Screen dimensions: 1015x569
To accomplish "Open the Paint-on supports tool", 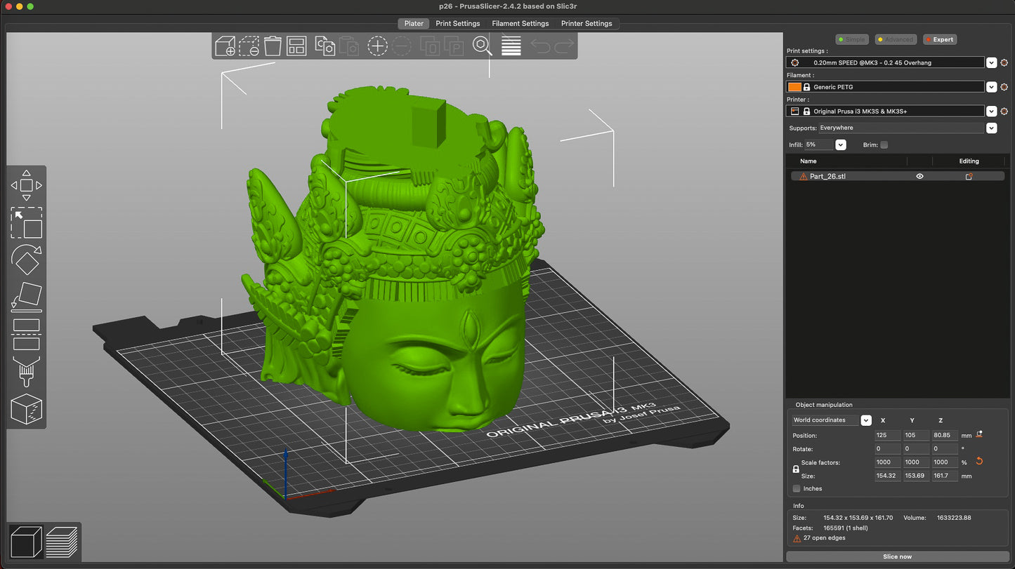I will click(27, 371).
